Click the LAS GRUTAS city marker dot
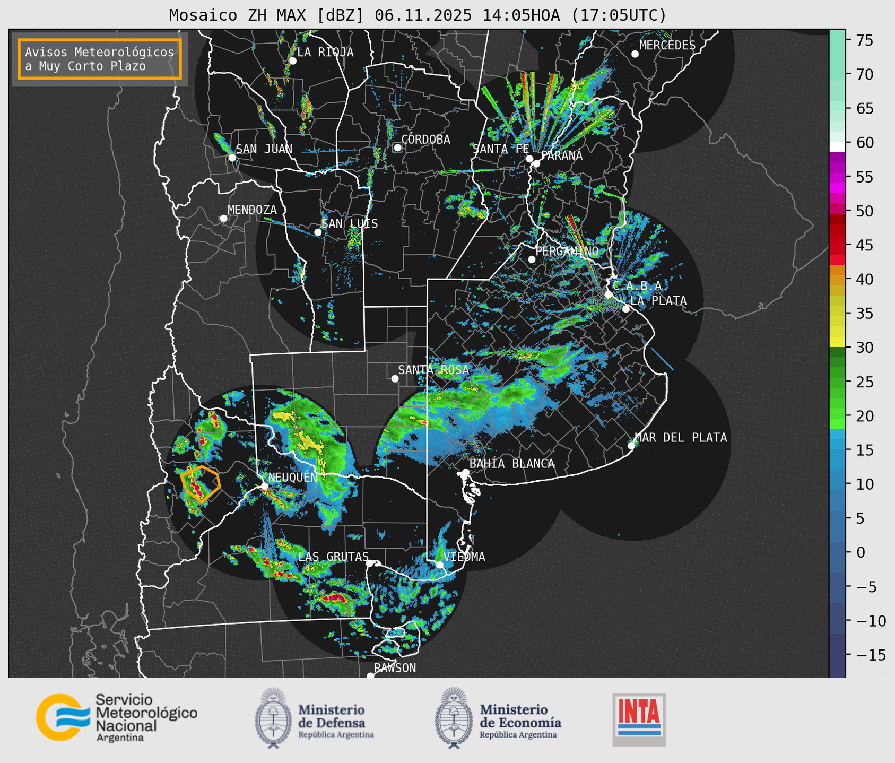The width and height of the screenshot is (895, 763). point(370,563)
